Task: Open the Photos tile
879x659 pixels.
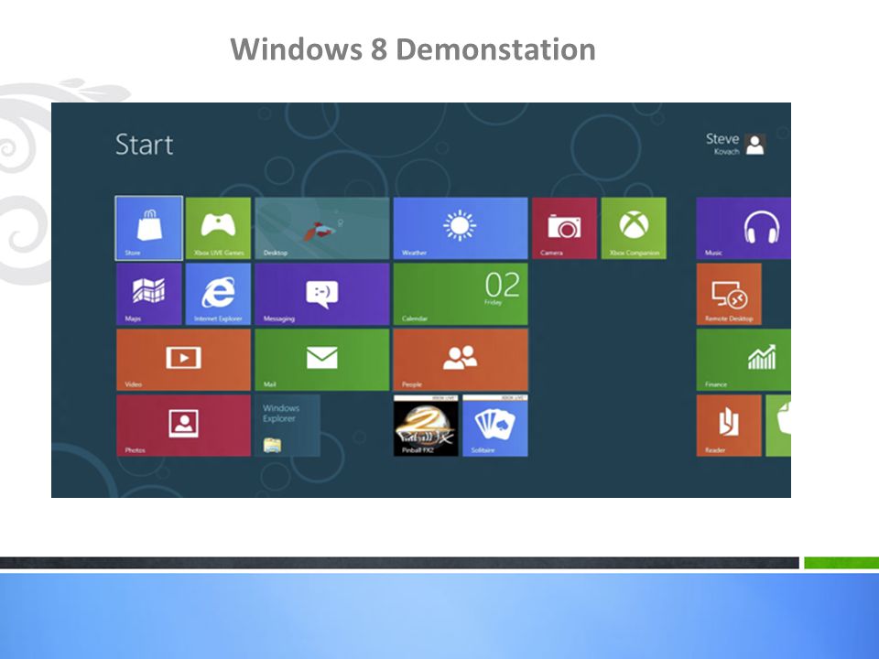Action: coord(183,426)
